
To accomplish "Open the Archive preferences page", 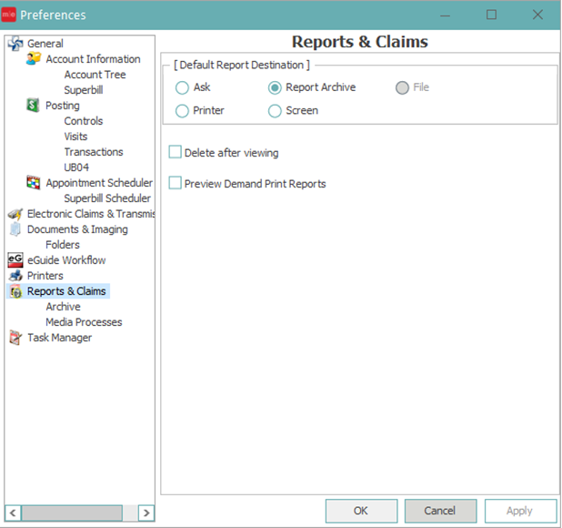I will point(63,307).
